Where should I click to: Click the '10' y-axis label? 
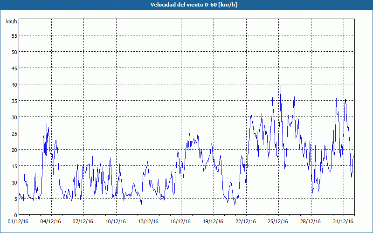click(x=14, y=183)
